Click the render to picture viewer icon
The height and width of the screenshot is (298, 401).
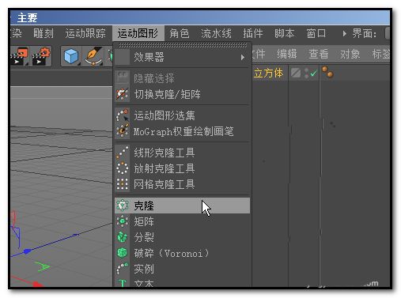(x=20, y=56)
